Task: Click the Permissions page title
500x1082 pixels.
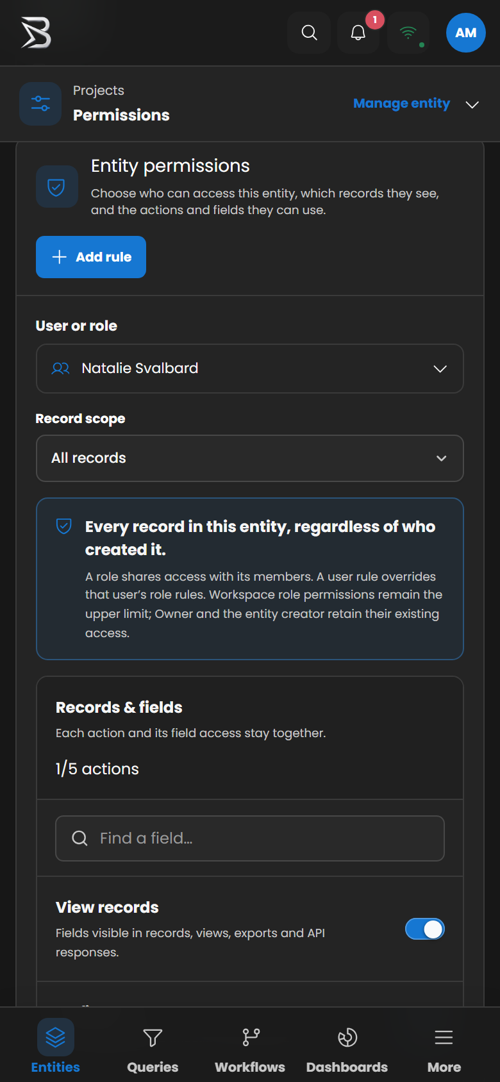Action: click(121, 115)
